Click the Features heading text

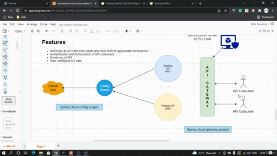point(54,42)
